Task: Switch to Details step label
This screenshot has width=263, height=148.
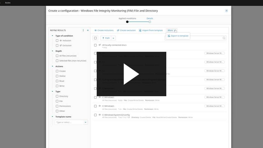Action: point(150,18)
